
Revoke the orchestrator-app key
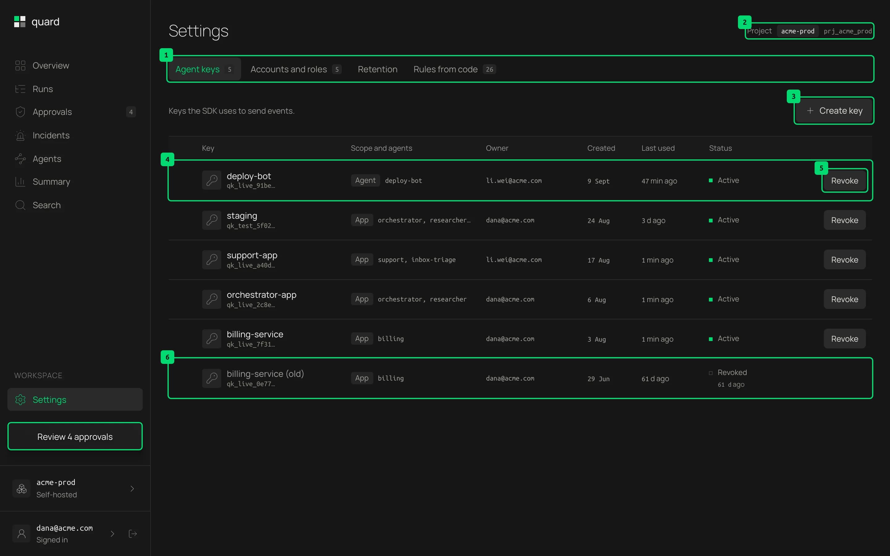[844, 299]
